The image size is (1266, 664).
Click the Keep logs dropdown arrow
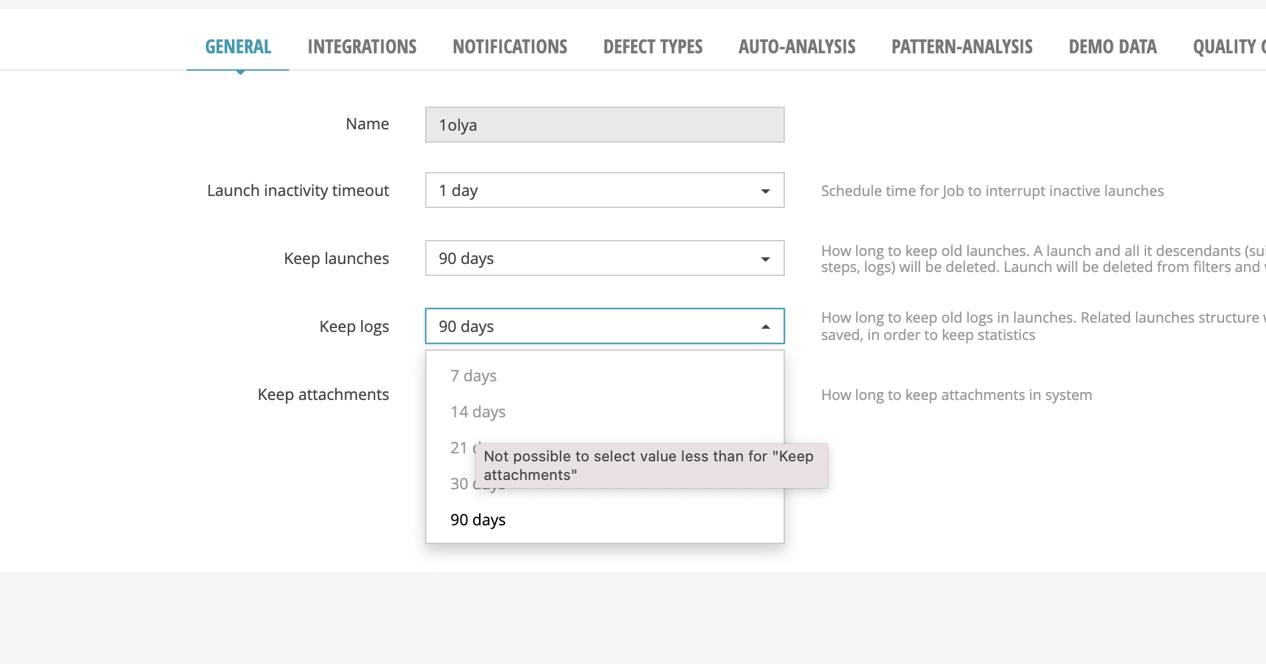pos(765,326)
